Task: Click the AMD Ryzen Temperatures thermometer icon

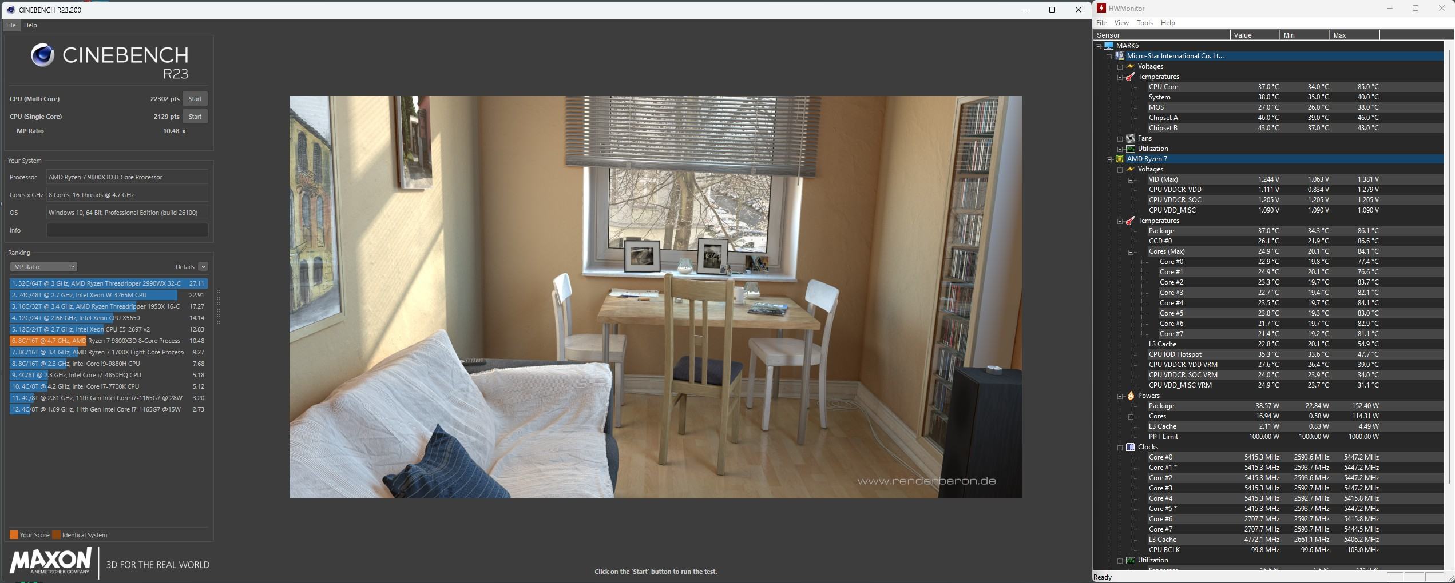Action: pyautogui.click(x=1131, y=221)
